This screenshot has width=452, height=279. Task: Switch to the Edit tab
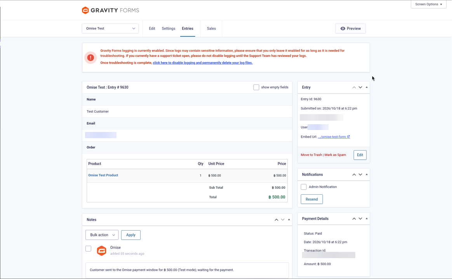click(x=152, y=29)
